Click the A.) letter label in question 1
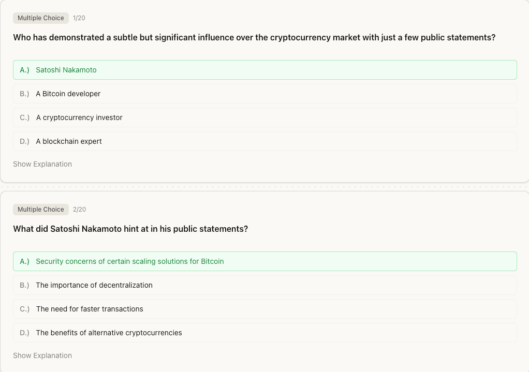The height and width of the screenshot is (372, 529). click(x=23, y=70)
